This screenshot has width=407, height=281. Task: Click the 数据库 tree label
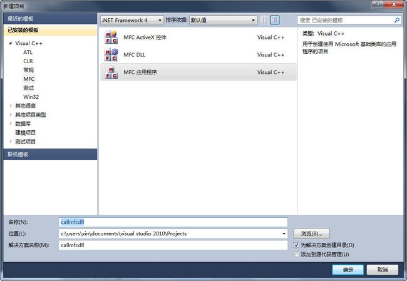click(23, 123)
